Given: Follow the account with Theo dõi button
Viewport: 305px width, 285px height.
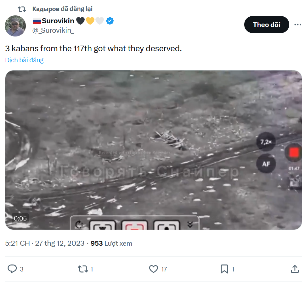Looking at the screenshot, I should coord(266,25).
